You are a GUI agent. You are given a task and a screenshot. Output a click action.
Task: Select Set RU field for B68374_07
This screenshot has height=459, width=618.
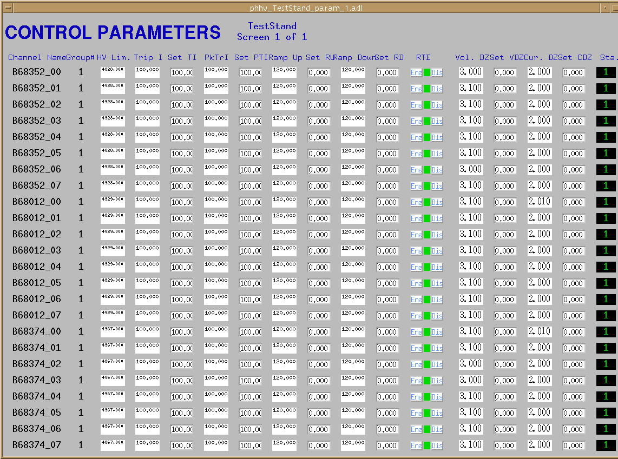pos(318,445)
